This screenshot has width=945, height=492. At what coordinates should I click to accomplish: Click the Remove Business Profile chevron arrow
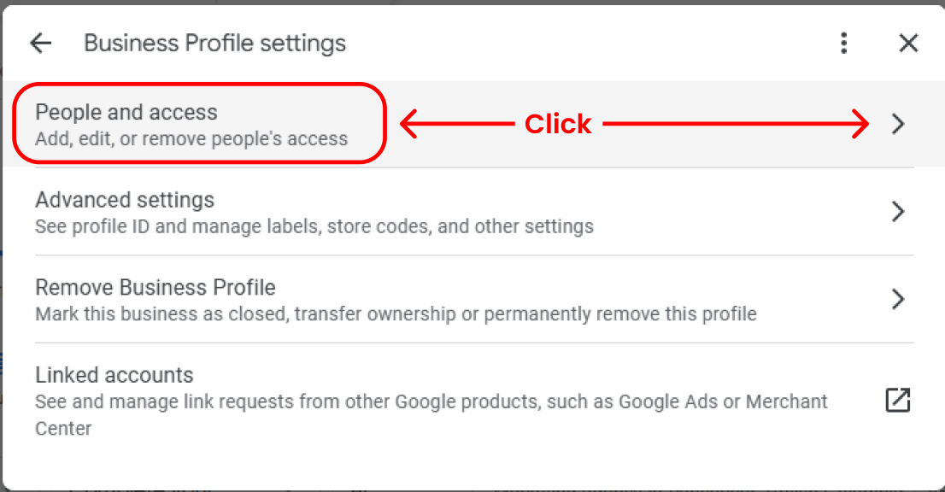(x=897, y=299)
